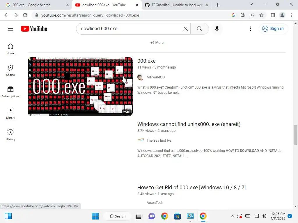The height and width of the screenshot is (223, 298).
Task: Open the clock and date panel
Action: pos(278,216)
